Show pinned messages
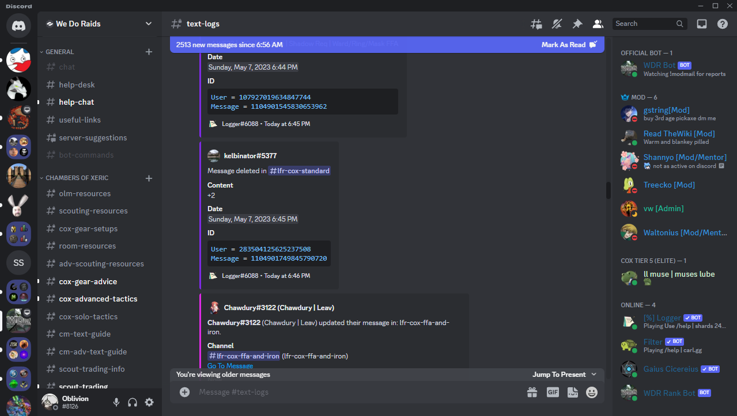Image resolution: width=737 pixels, height=416 pixels. click(x=577, y=24)
